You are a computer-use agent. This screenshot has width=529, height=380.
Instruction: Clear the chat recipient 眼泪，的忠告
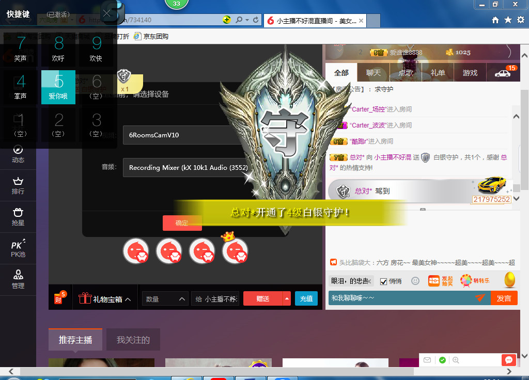370,281
